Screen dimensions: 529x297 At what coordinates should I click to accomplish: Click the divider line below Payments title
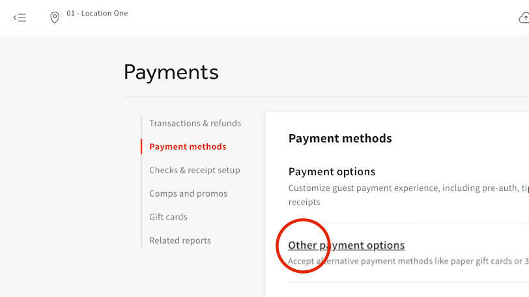(x=326, y=97)
